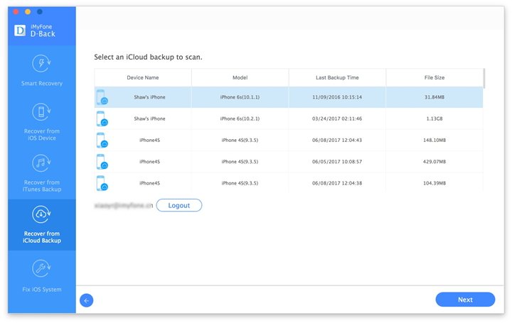Click backup time 11/09/2016 10:15:14
This screenshot has width=512, height=323.
(337, 97)
